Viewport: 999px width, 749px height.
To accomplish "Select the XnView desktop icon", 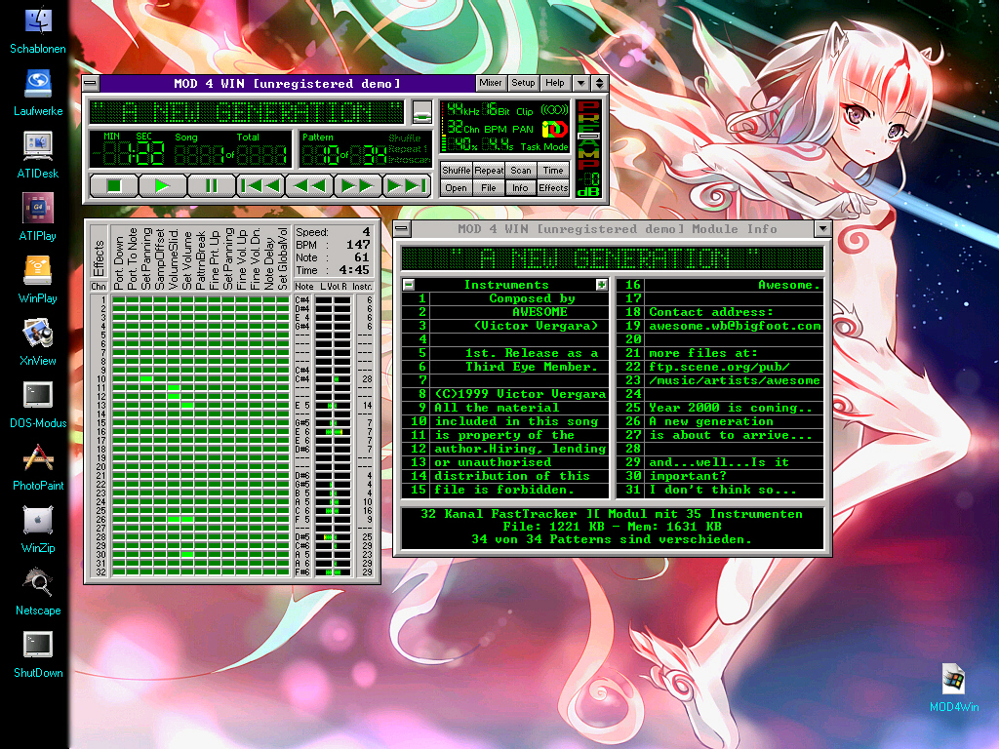I will click(38, 342).
